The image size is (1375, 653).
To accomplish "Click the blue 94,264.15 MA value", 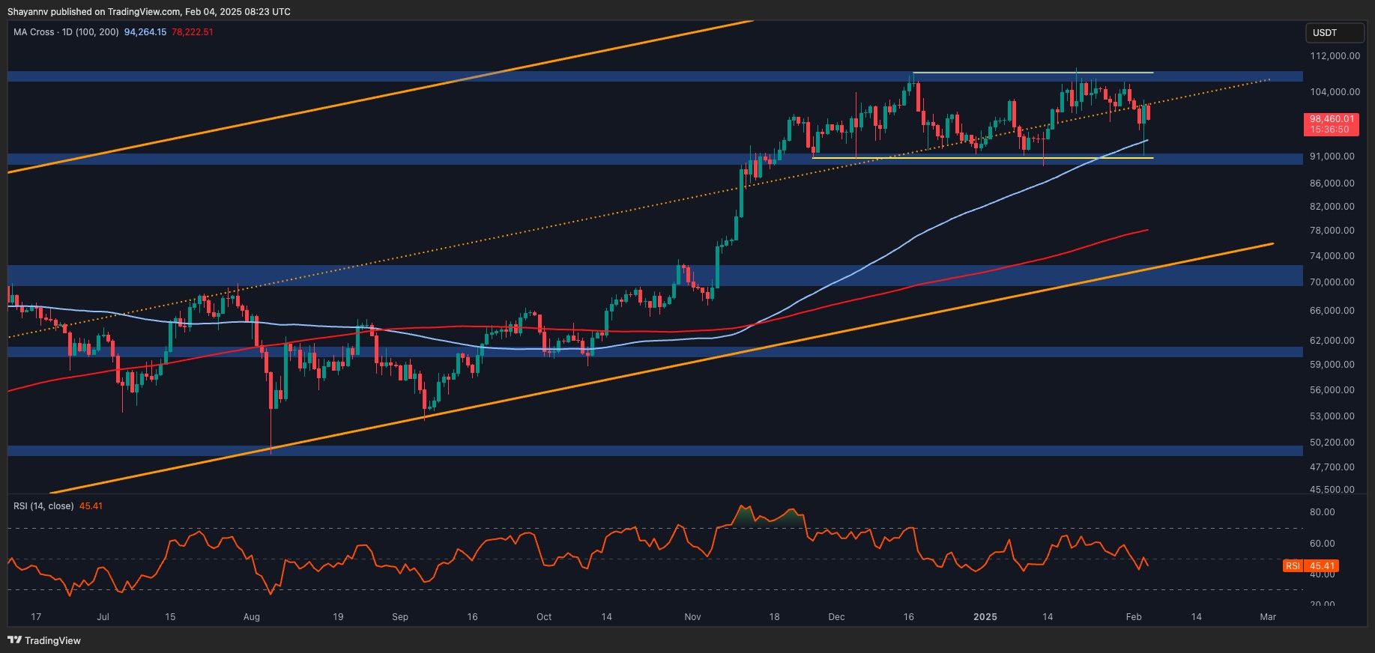I will click(x=145, y=32).
